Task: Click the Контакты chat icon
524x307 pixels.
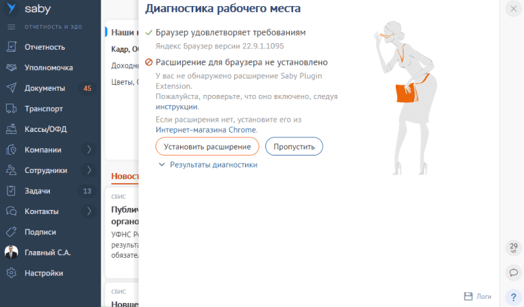Action: coord(11,211)
